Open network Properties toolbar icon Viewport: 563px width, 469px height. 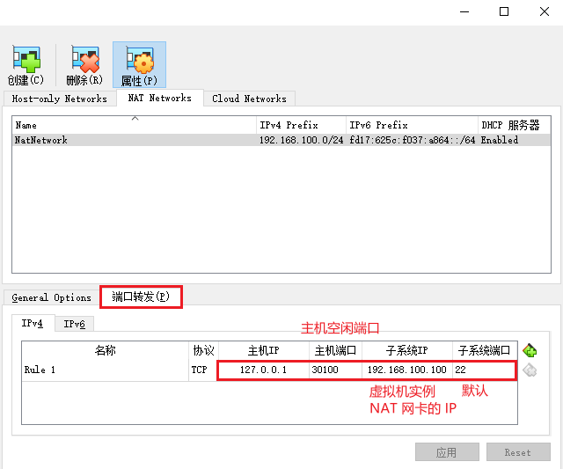click(x=139, y=64)
